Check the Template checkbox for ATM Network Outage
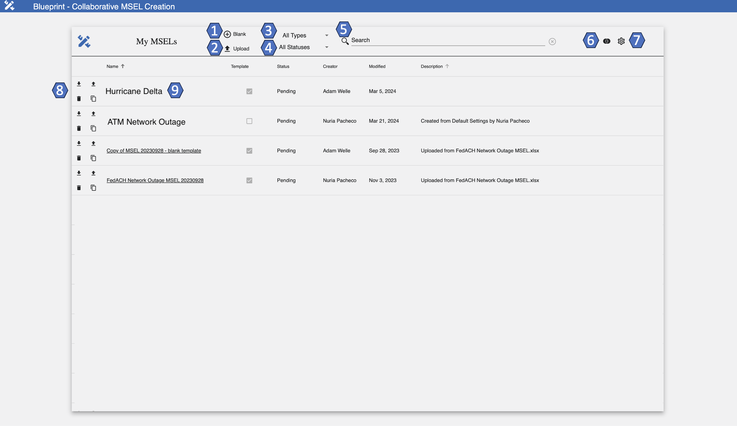 [249, 121]
